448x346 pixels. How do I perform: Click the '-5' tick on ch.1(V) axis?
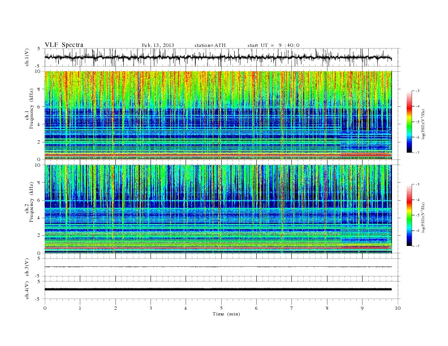38,67
